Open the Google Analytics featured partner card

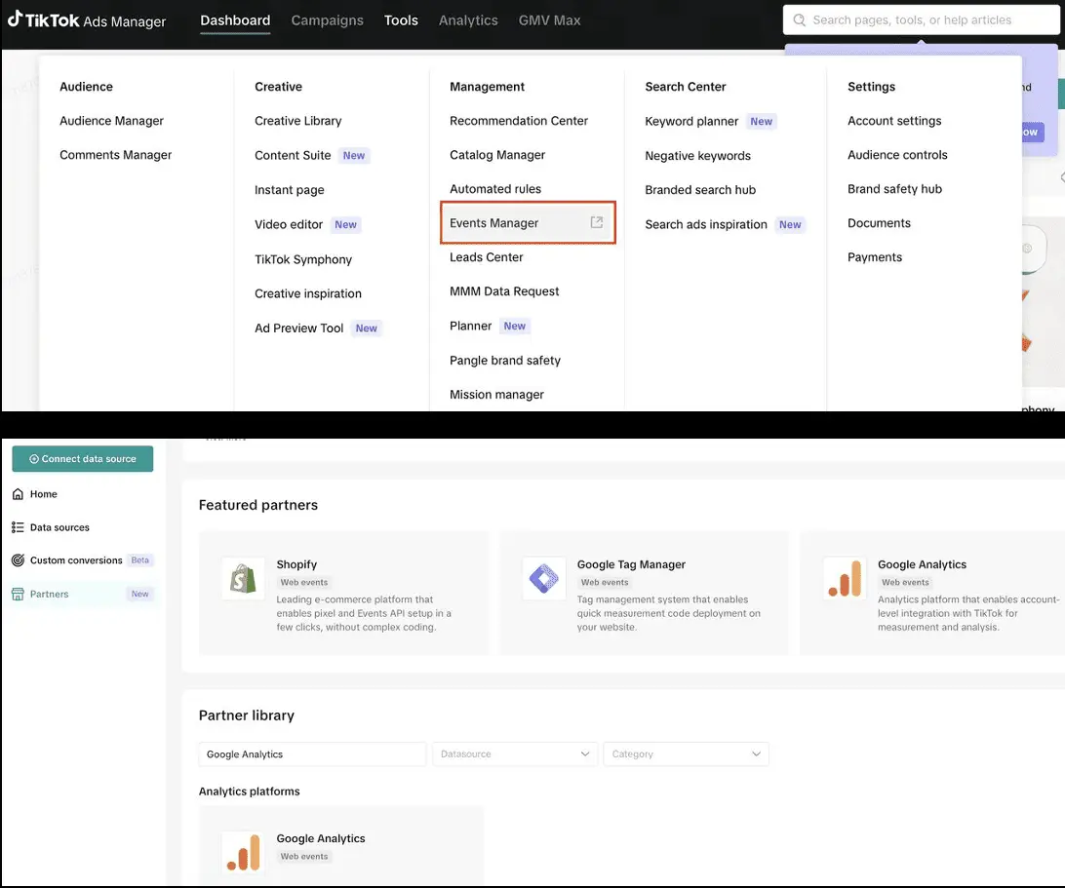click(932, 594)
